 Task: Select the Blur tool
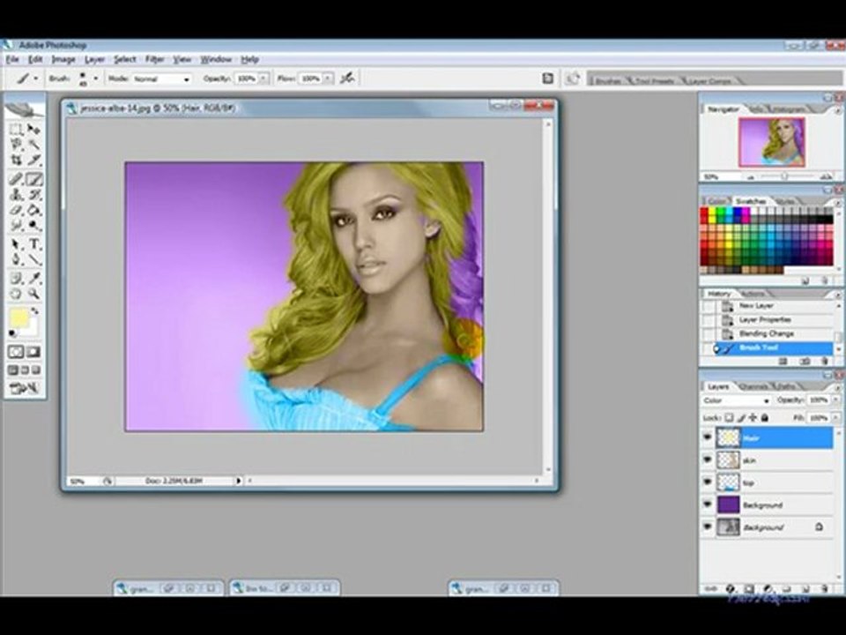[16, 225]
